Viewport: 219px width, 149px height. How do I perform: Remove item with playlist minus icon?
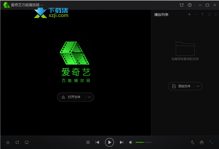pyautogui.click(x=196, y=14)
